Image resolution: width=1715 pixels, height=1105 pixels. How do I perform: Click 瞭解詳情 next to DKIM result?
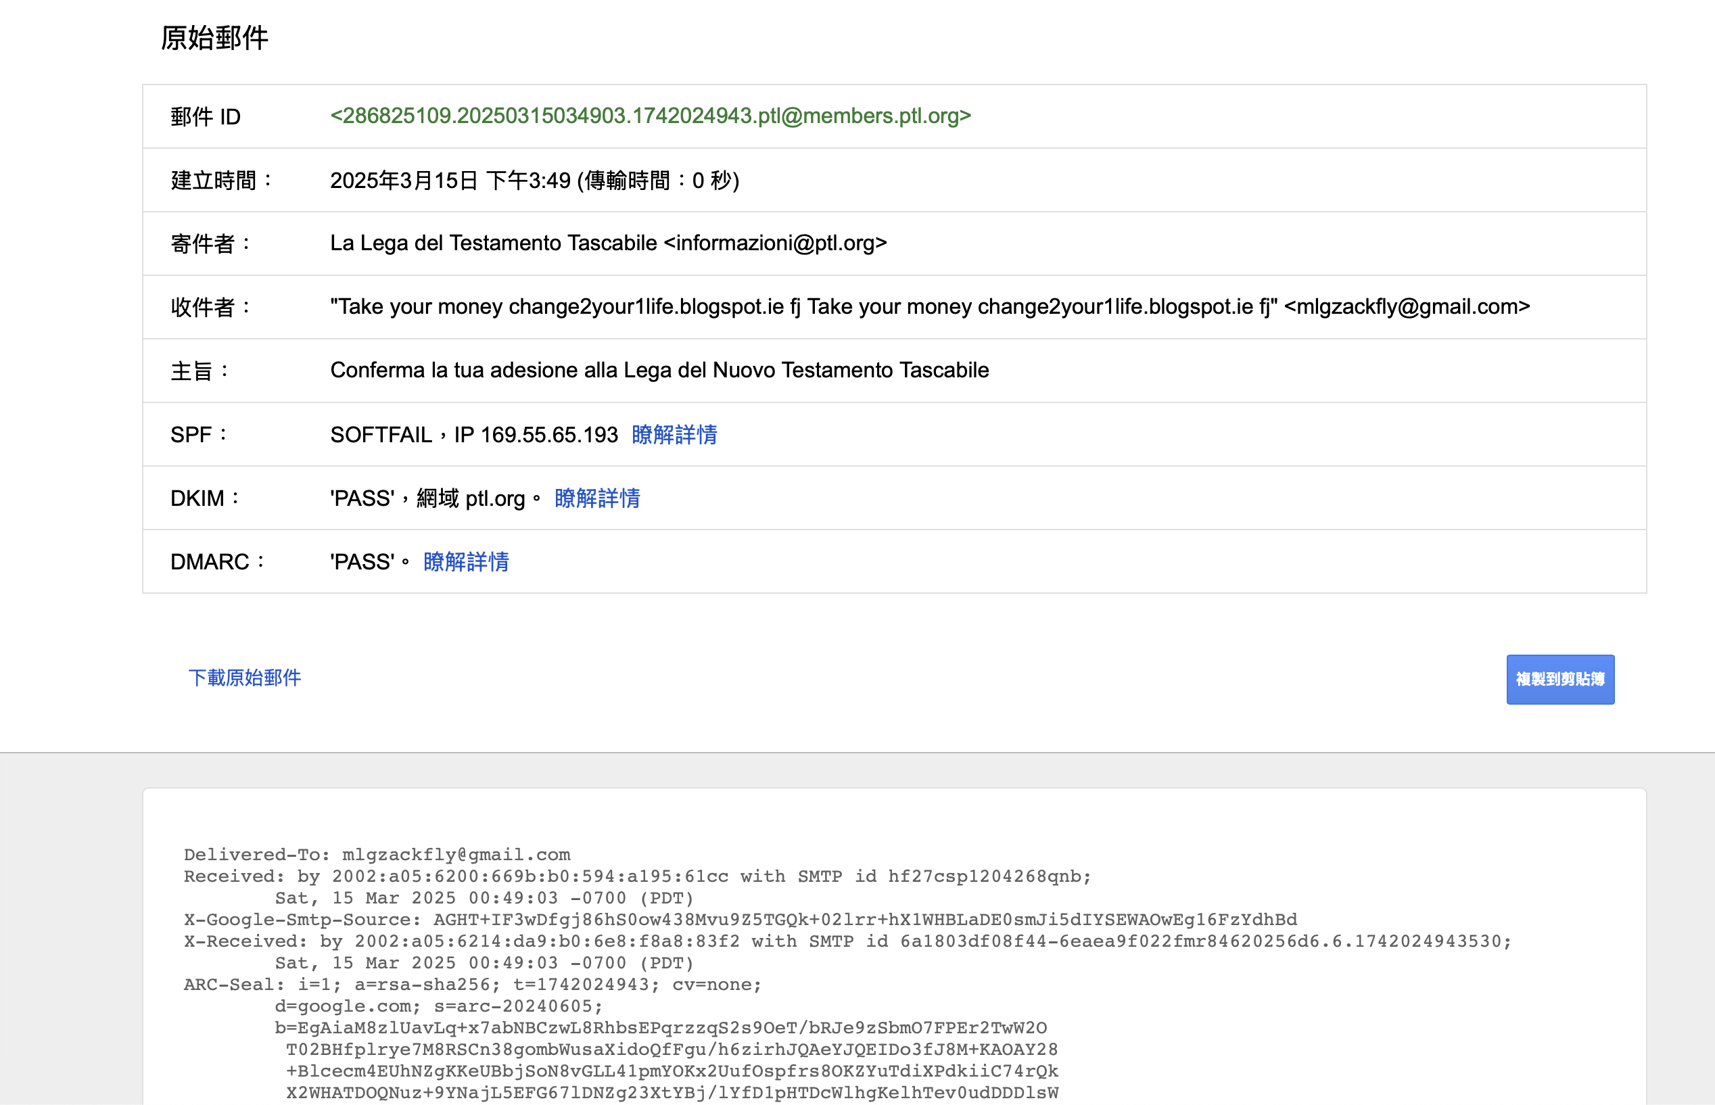pos(597,498)
